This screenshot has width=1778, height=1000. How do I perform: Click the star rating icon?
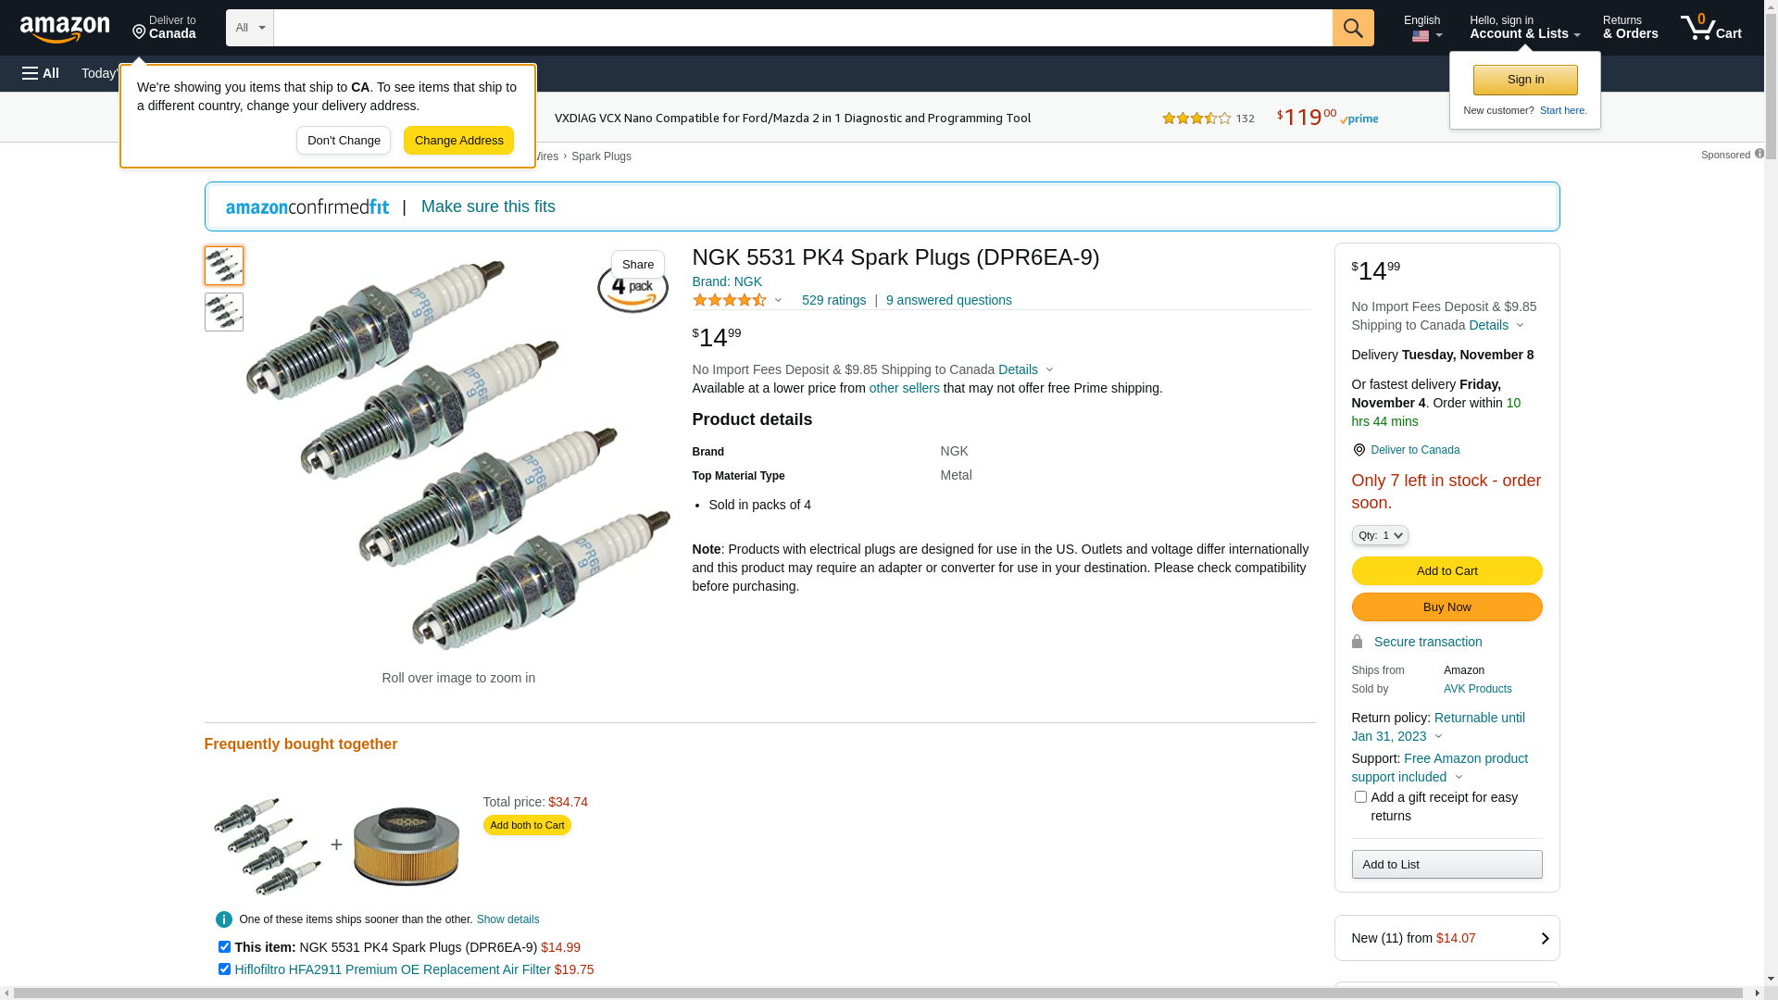pyautogui.click(x=730, y=300)
